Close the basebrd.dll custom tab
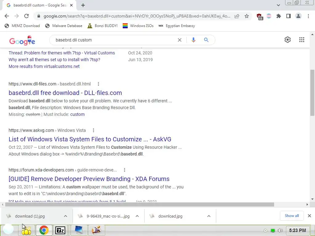Screen dimensions: 315x236 (x=71, y=5)
